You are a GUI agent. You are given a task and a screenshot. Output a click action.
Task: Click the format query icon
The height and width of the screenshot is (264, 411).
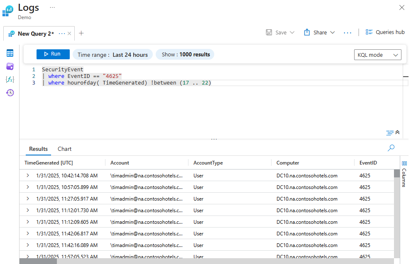[x=390, y=133]
